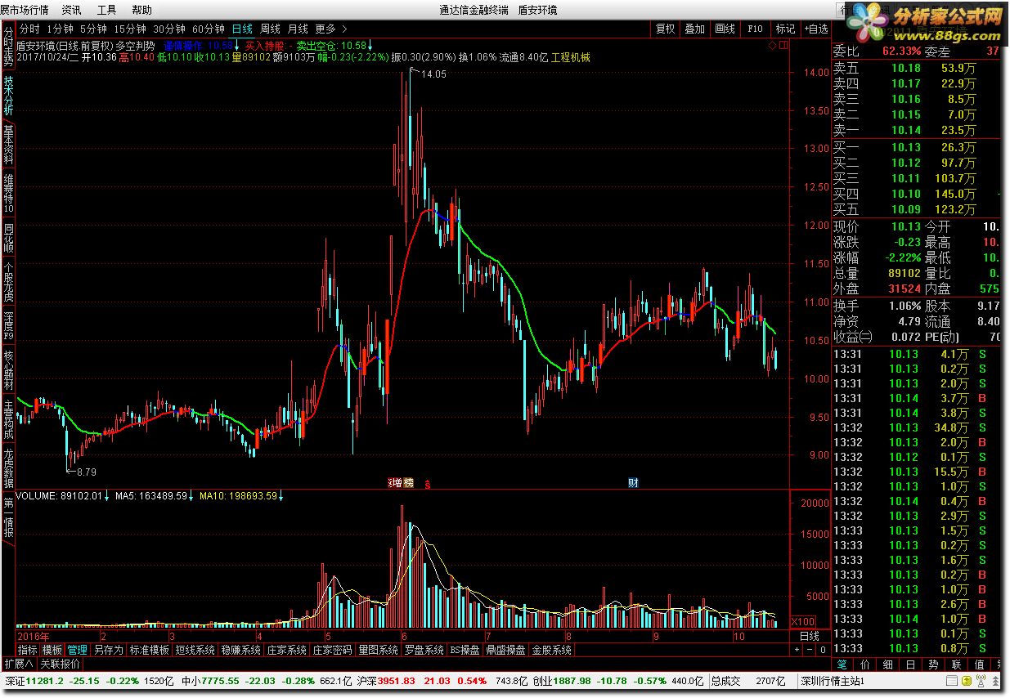Click the X100 volume scale label
The width and height of the screenshot is (1010, 698).
point(802,621)
